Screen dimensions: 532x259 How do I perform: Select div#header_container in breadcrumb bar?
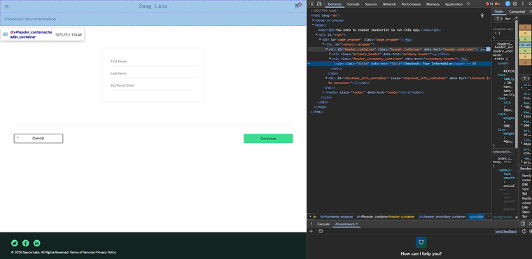[x=386, y=216]
